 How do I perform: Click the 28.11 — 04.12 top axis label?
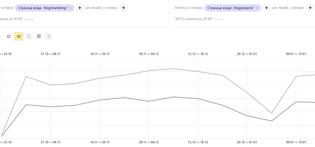point(149,54)
